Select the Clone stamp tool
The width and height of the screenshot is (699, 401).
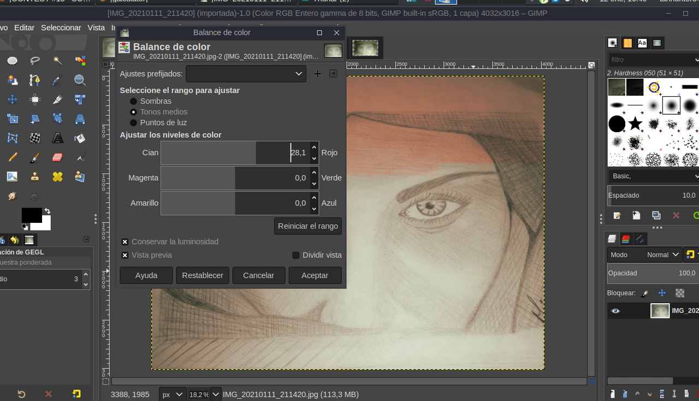35,176
